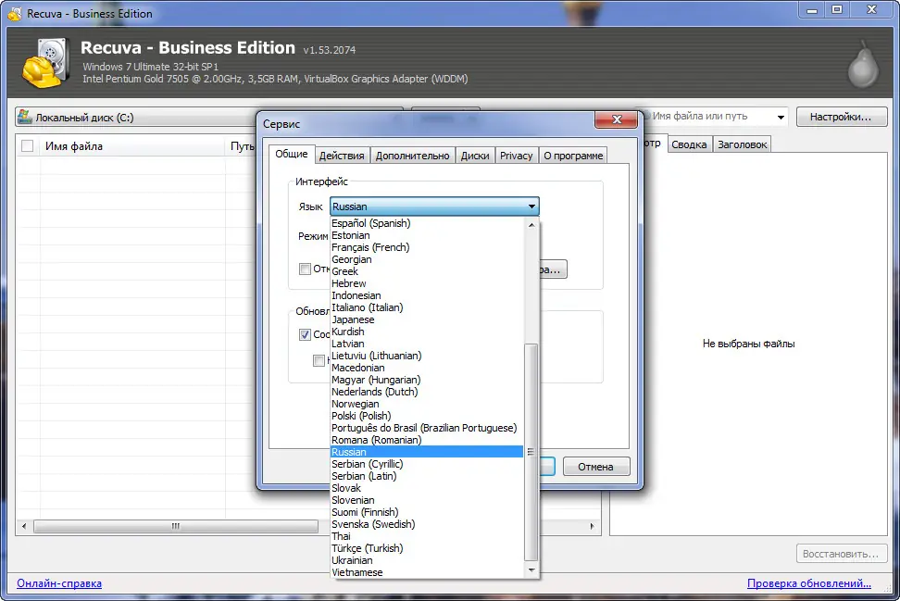Screen dimensions: 900x601
Task: Select Français (French) language
Action: tap(427, 247)
